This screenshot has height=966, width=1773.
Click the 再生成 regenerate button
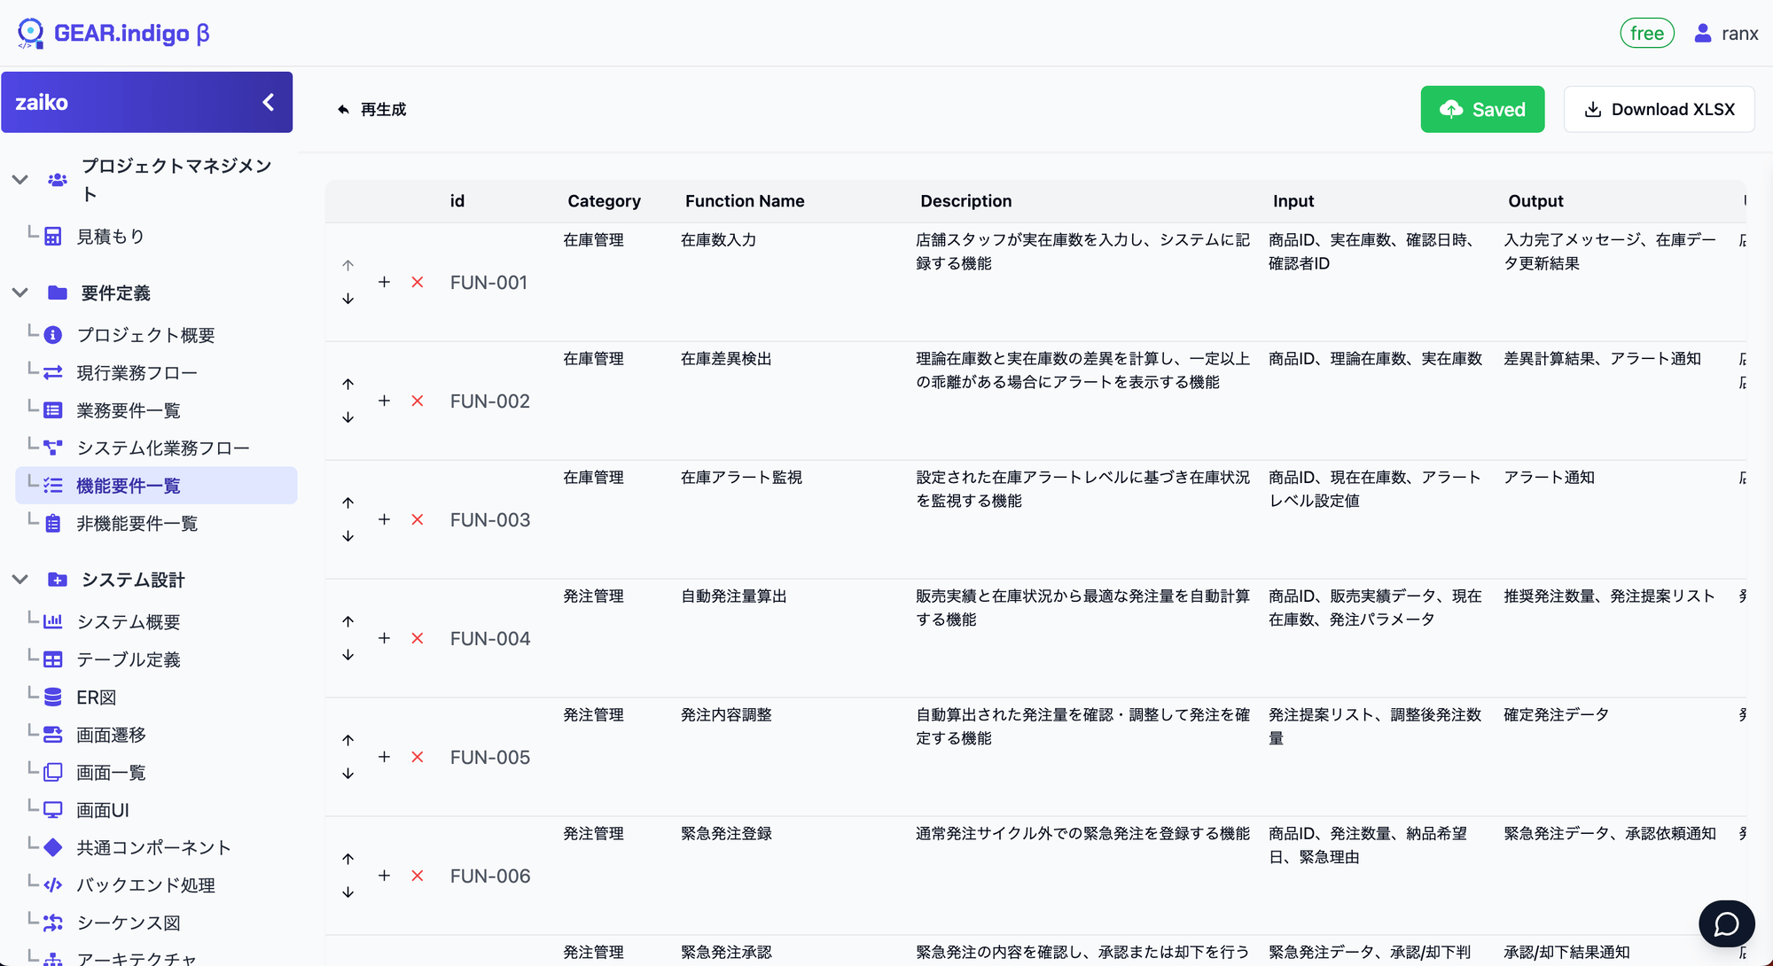[371, 109]
